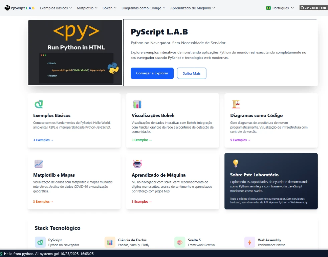Click the Sobre Este Laboratório heading

tap(254, 175)
